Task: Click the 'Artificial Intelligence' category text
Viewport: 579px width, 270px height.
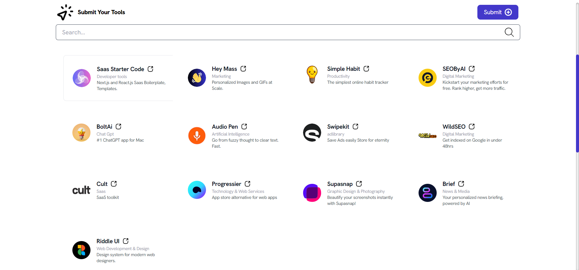Action: click(231, 134)
